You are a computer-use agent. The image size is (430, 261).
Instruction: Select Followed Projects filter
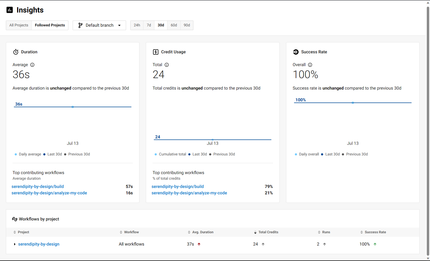[x=50, y=25]
